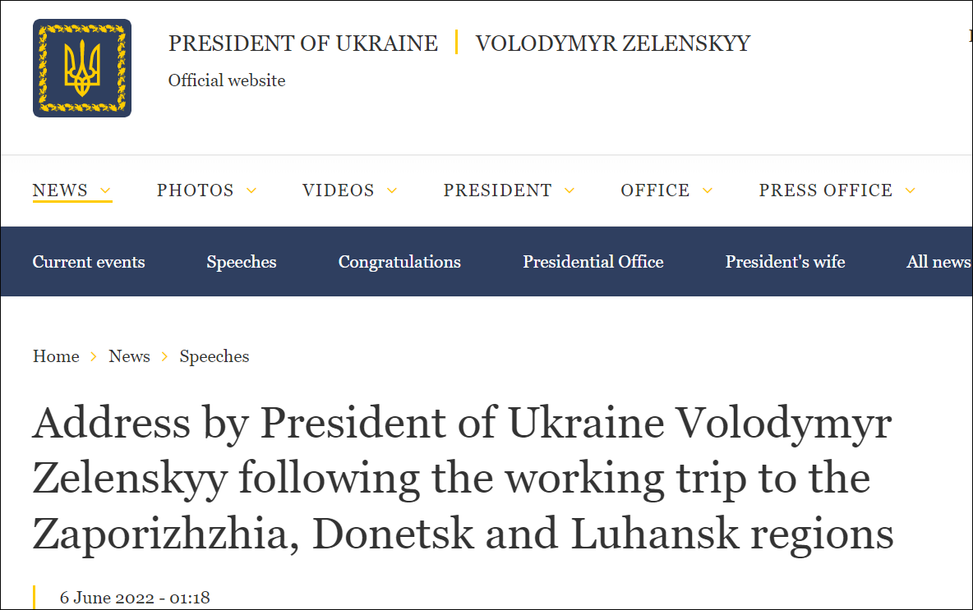Screen dimensions: 973x610
Task: Open the President's wife tab
Action: 785,262
